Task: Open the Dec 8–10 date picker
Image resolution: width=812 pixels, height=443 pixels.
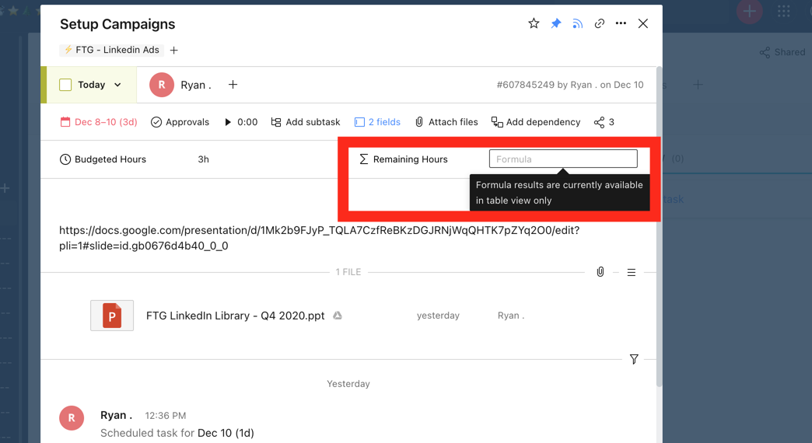Action: (x=99, y=122)
